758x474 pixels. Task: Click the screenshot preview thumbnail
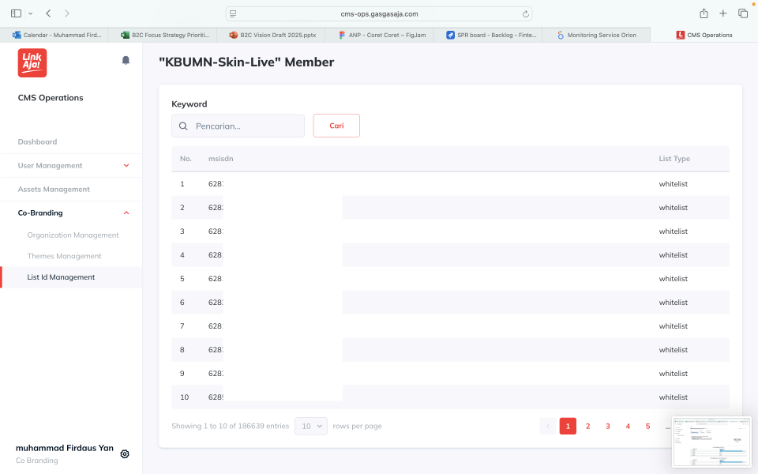pyautogui.click(x=711, y=442)
